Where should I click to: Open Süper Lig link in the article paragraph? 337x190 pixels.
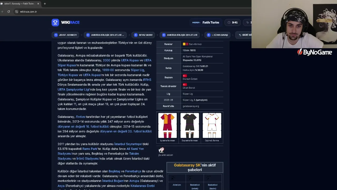(x=137, y=70)
